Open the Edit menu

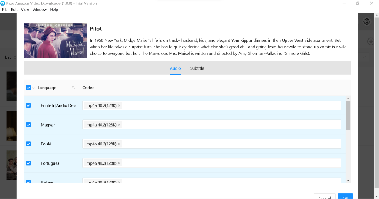(x=14, y=10)
